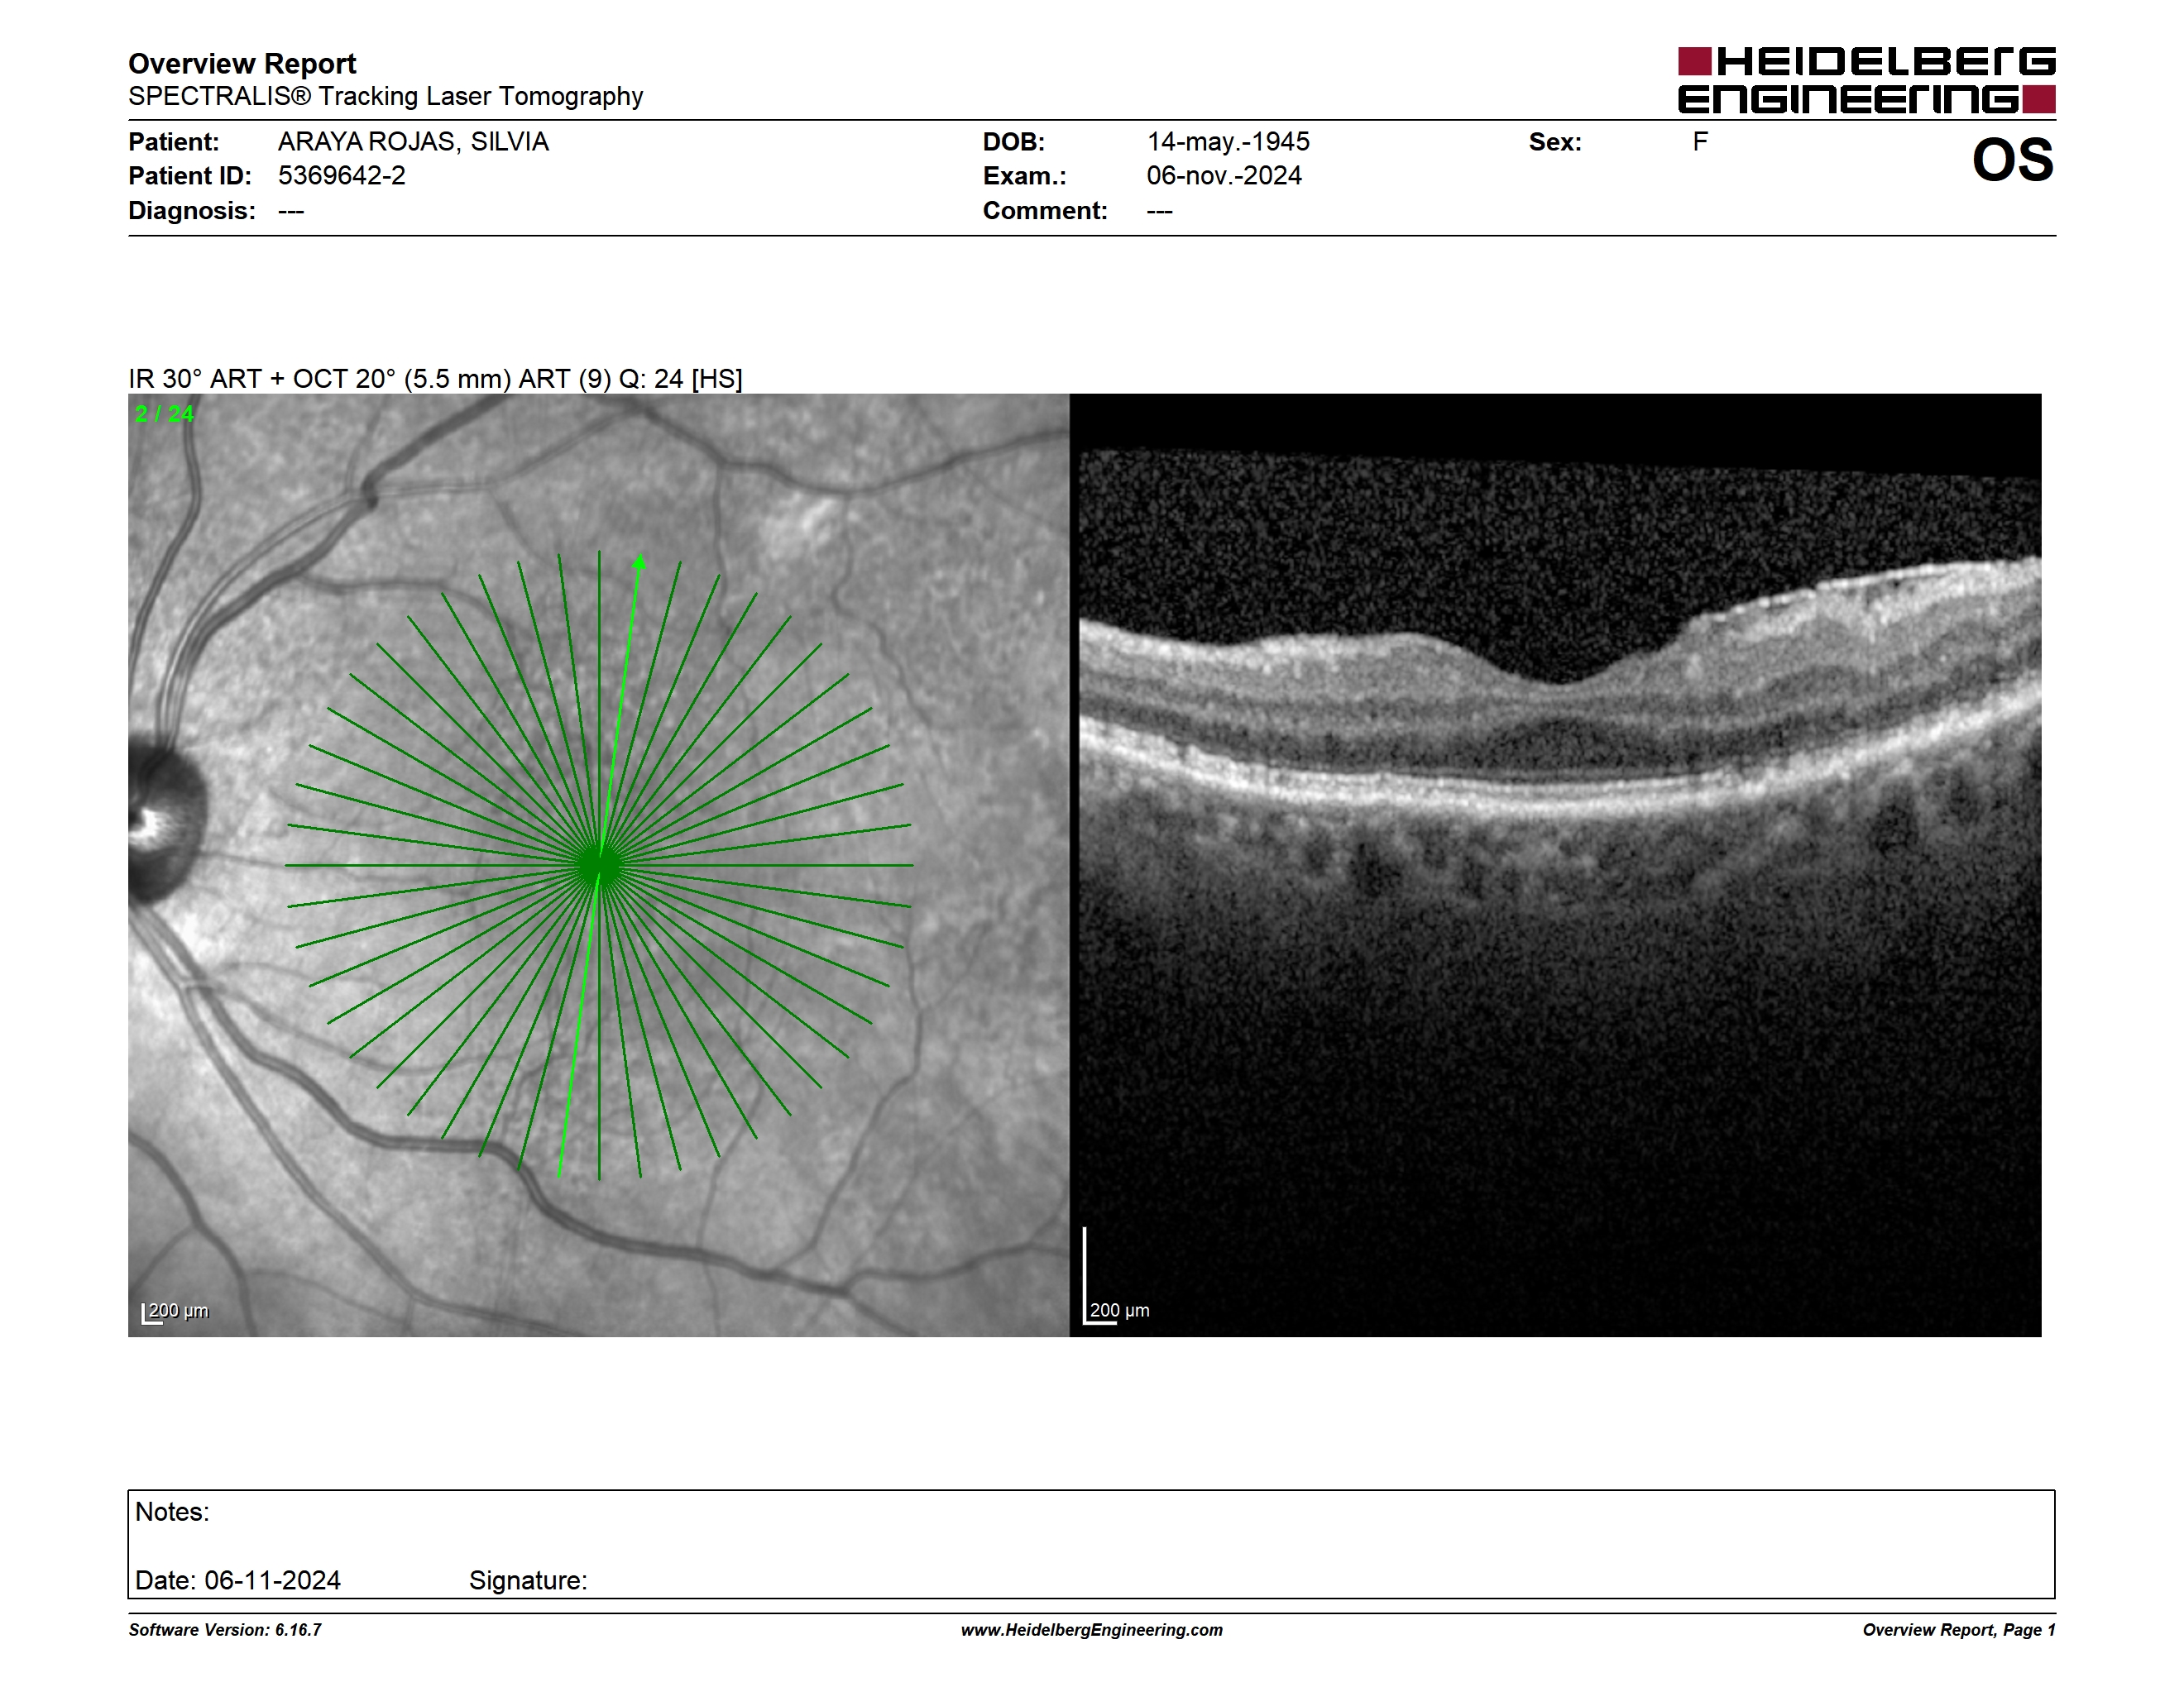Click the 'Signature:' field

click(528, 1580)
